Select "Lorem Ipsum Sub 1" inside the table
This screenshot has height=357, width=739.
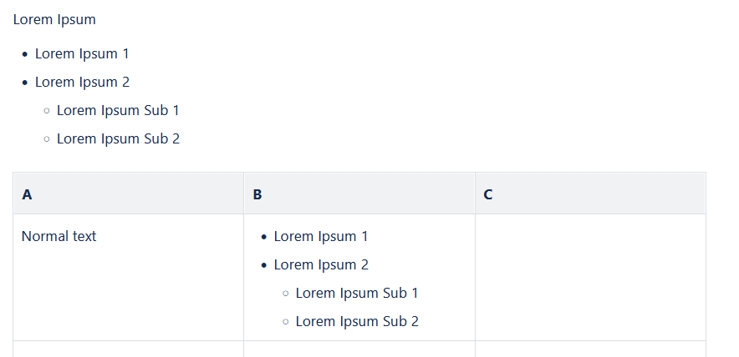[357, 293]
